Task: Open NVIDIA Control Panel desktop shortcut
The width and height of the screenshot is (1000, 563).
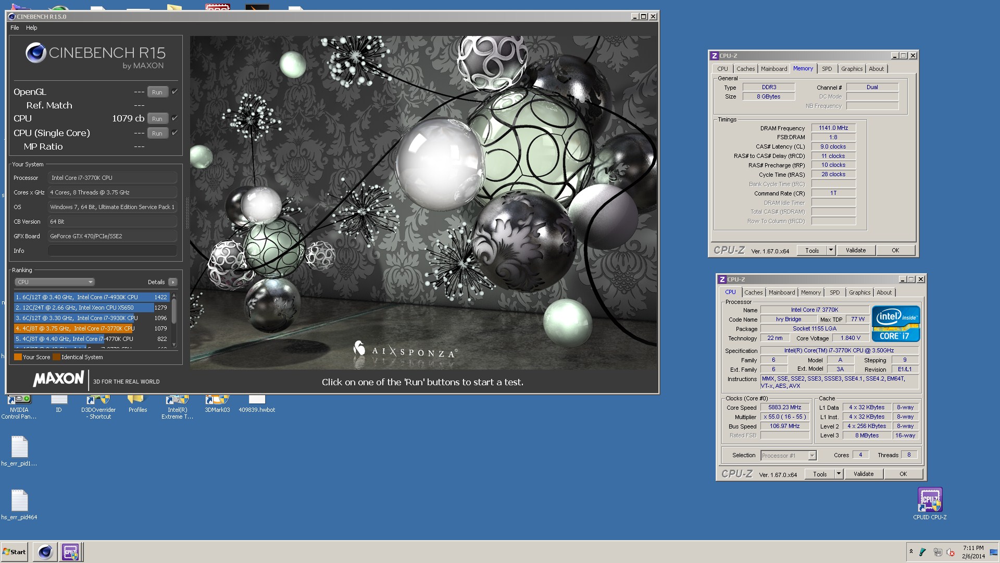Action: click(x=19, y=407)
